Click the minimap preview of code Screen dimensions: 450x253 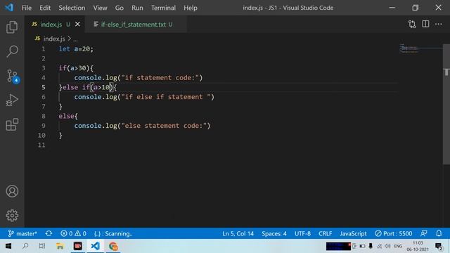coord(409,48)
